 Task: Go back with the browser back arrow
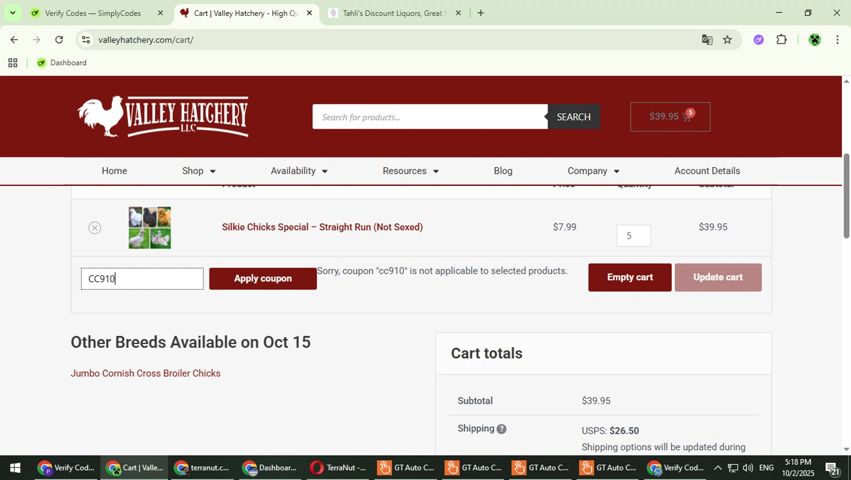14,40
